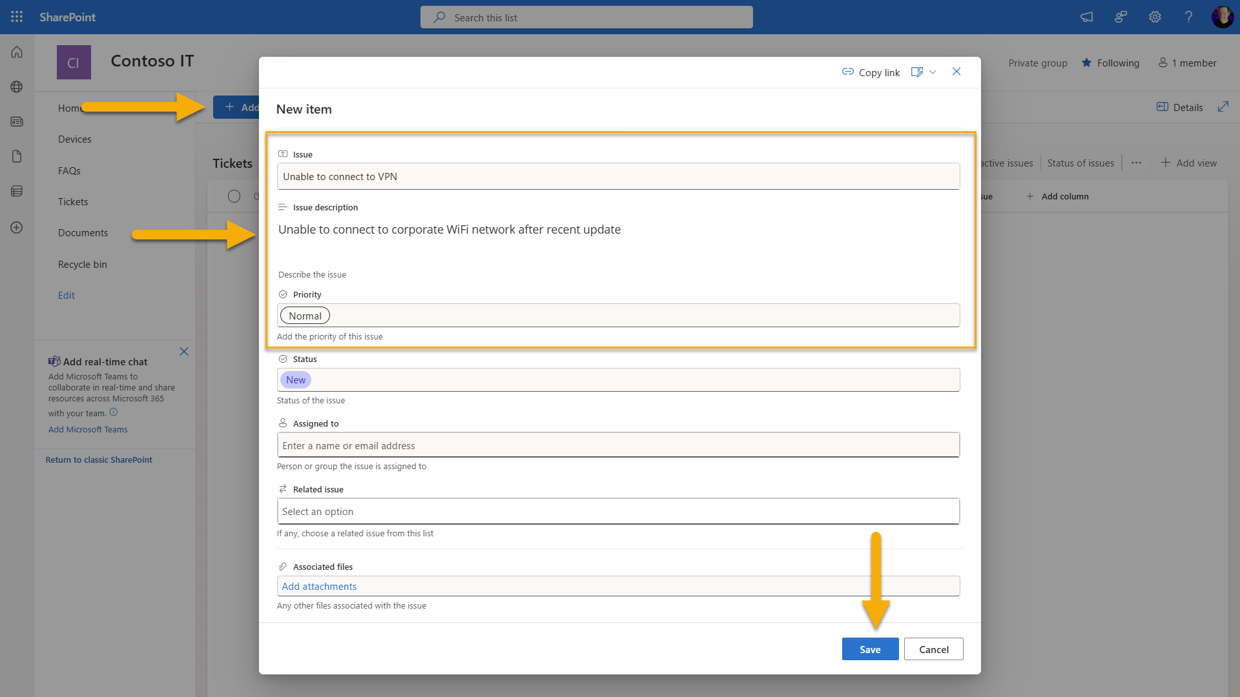
Task: Open the chevron next to the form icon
Action: coord(933,72)
